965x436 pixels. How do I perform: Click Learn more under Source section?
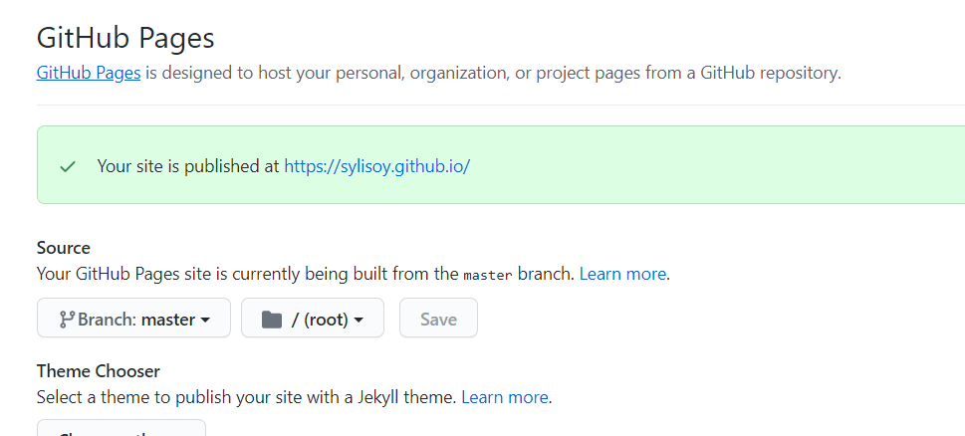tap(623, 273)
